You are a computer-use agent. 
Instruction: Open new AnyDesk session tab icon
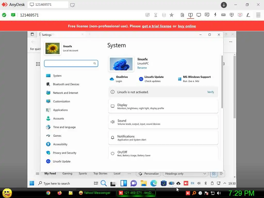[72, 5]
